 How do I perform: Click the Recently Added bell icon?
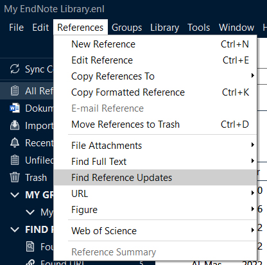(15, 142)
